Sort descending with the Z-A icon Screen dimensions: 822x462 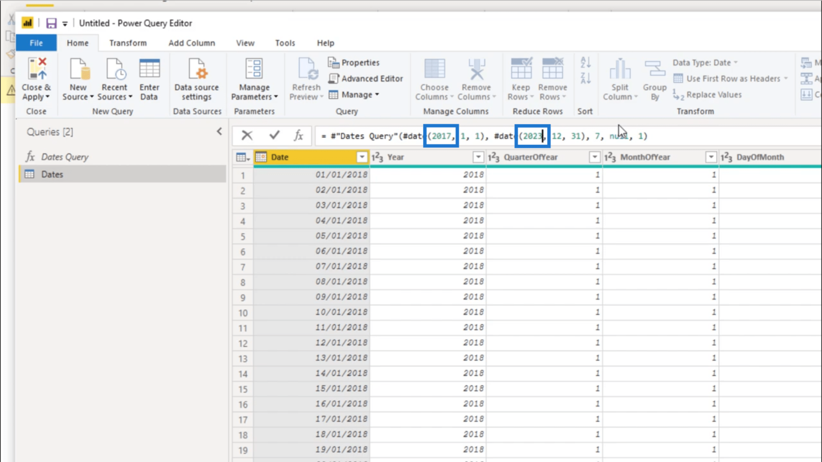(x=586, y=78)
